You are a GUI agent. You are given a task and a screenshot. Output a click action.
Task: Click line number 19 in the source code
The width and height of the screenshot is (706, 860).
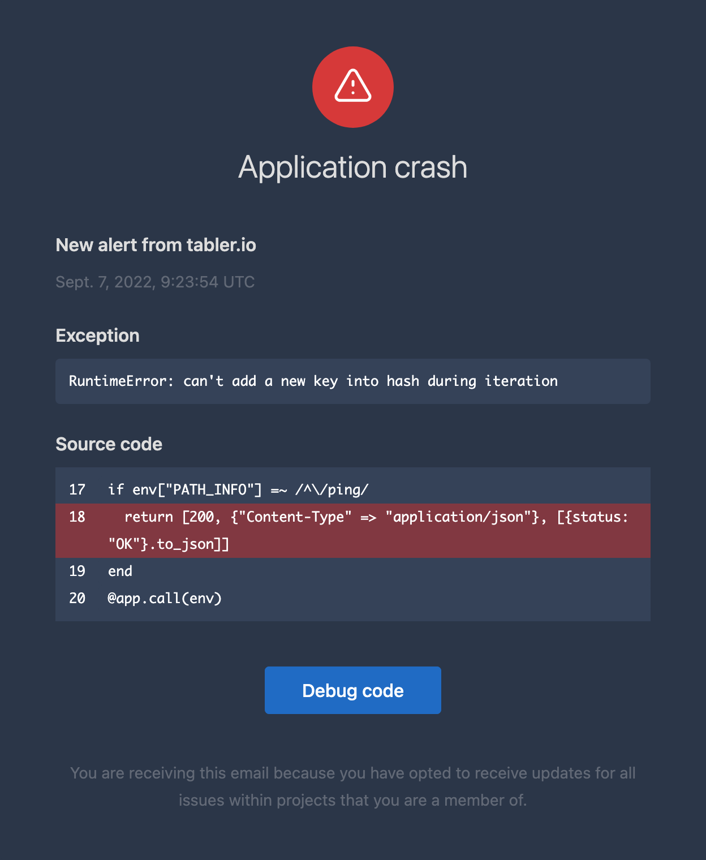pos(77,571)
